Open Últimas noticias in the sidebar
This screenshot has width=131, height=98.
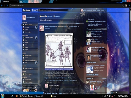point(29,25)
